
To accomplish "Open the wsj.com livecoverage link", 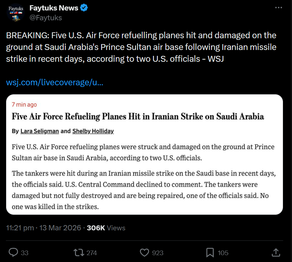I will click(x=55, y=82).
